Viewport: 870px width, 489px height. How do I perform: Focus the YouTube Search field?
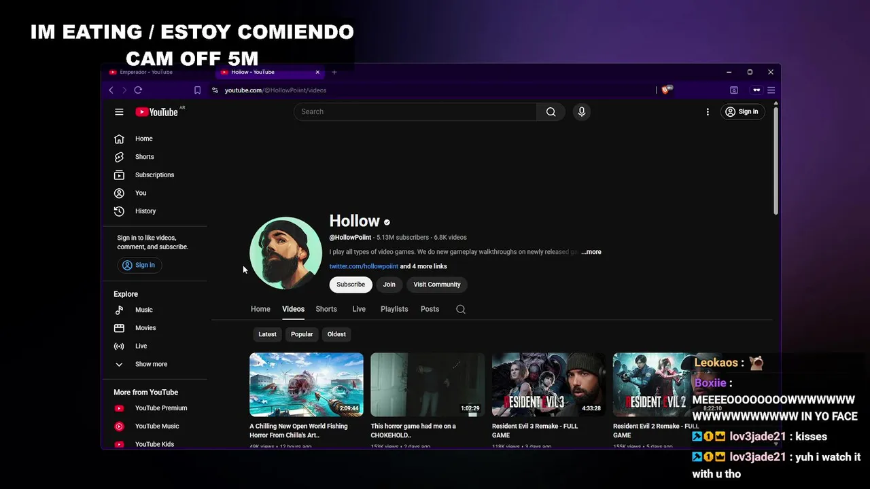[415, 111]
